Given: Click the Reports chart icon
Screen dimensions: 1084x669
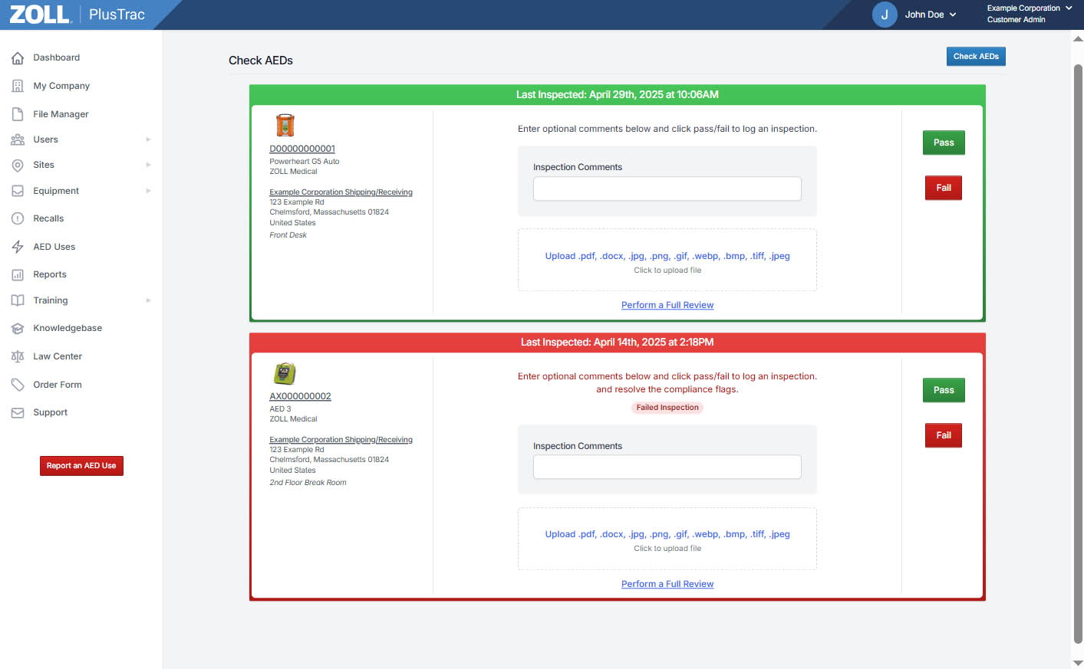Looking at the screenshot, I should coord(18,274).
